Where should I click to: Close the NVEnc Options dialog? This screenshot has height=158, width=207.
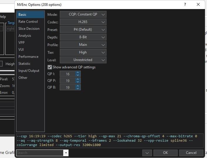[x=198, y=5]
